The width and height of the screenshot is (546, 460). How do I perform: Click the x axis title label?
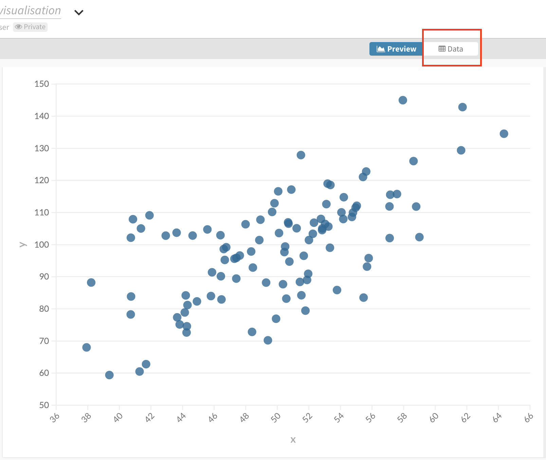click(x=293, y=440)
